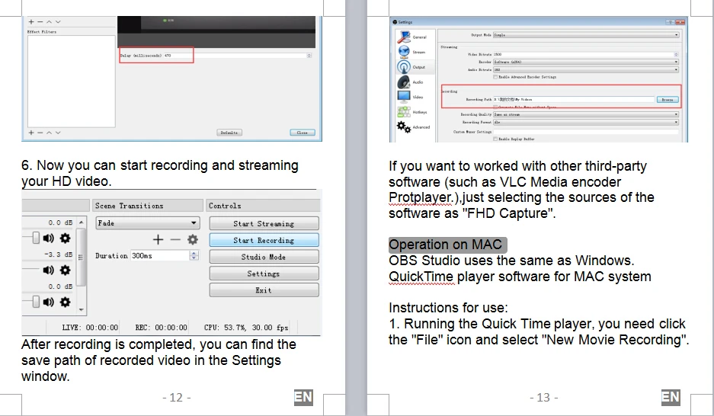
Task: Adjust the Duration 300ms stepper arrows
Action: (194, 256)
